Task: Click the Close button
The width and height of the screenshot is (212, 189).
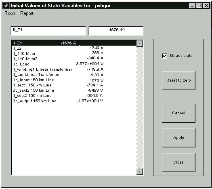Action: [178, 162]
